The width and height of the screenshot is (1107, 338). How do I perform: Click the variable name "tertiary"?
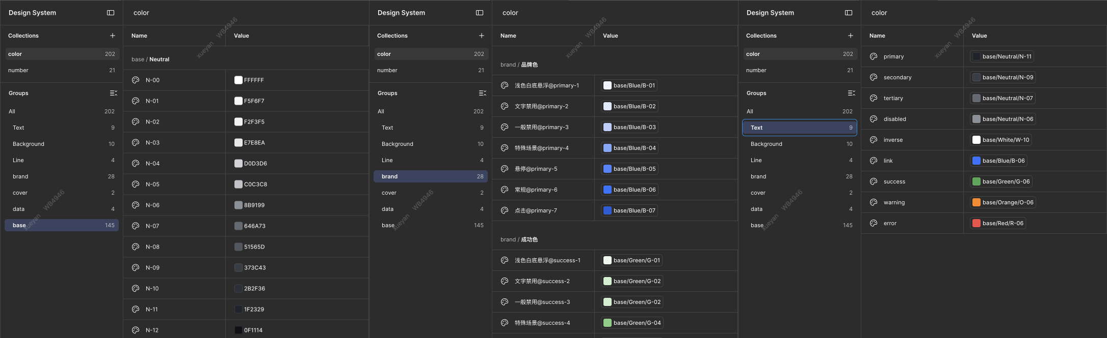(893, 98)
